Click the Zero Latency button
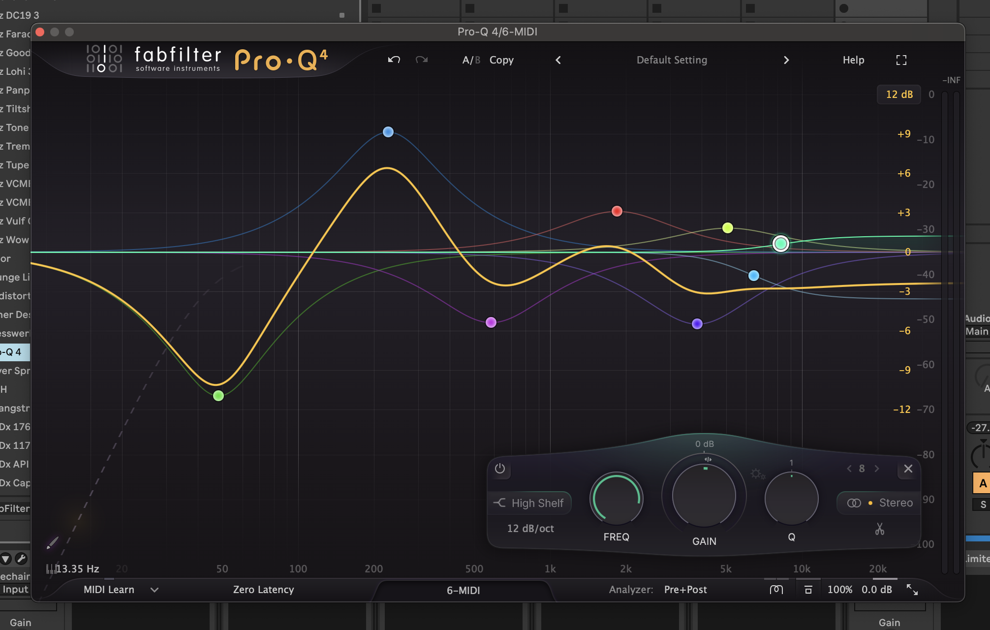The width and height of the screenshot is (990, 630). (x=263, y=590)
